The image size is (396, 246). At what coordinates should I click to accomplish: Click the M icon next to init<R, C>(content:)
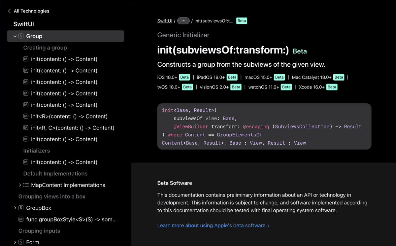(x=26, y=127)
